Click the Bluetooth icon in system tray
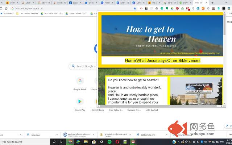 202,142
